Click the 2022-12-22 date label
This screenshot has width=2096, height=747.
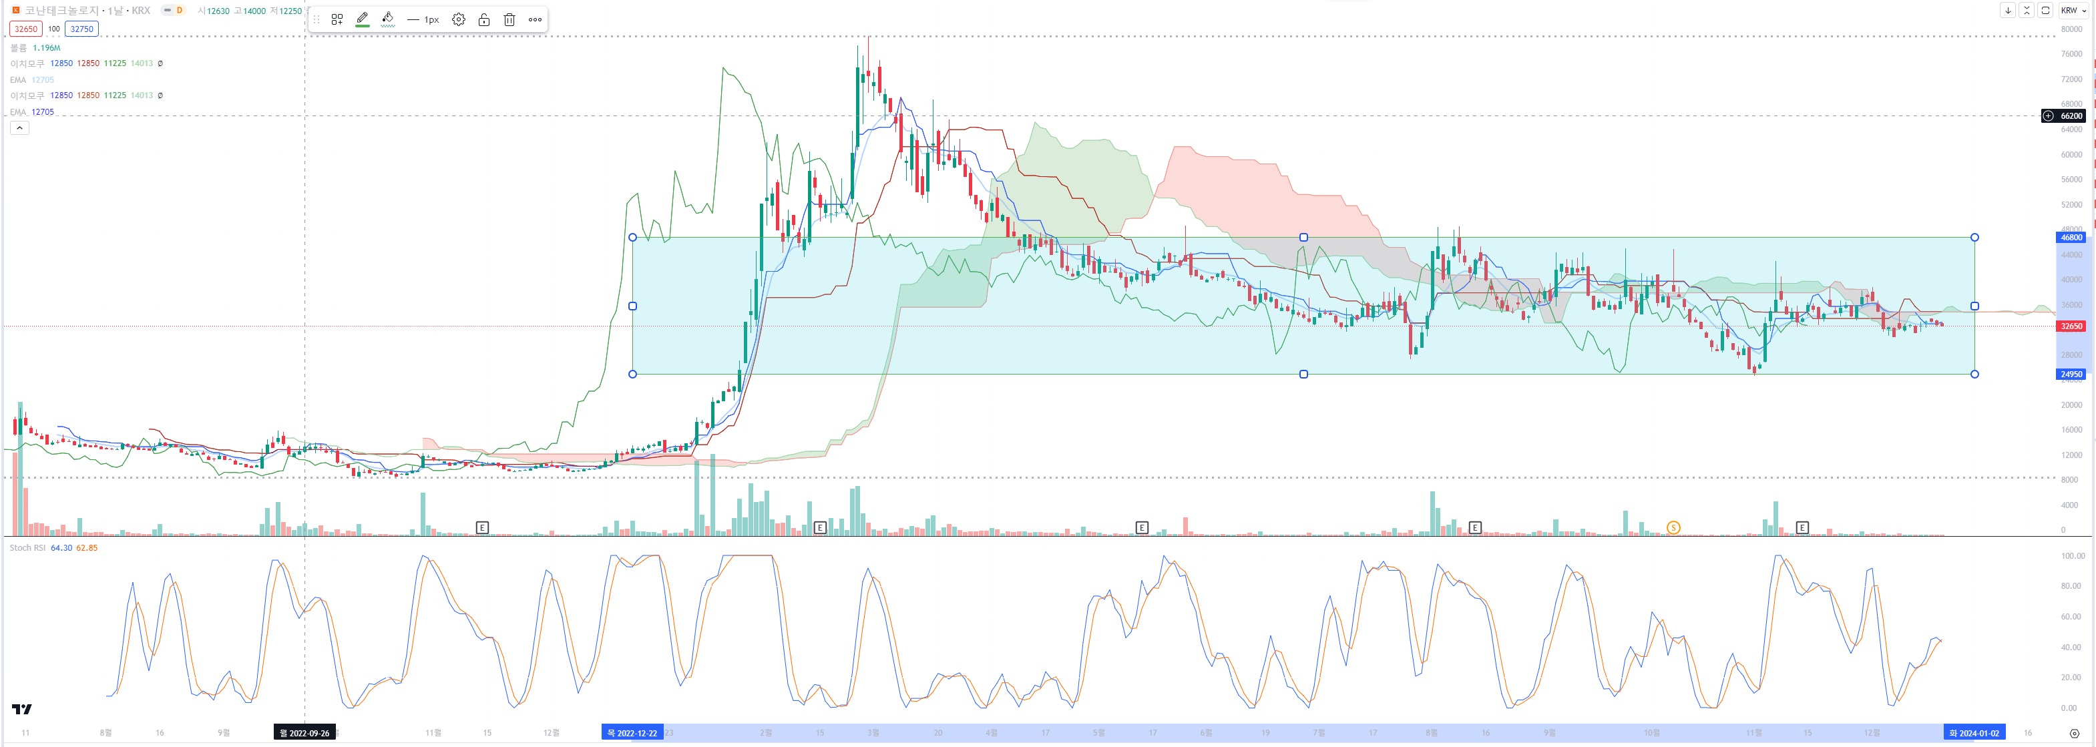tap(632, 733)
